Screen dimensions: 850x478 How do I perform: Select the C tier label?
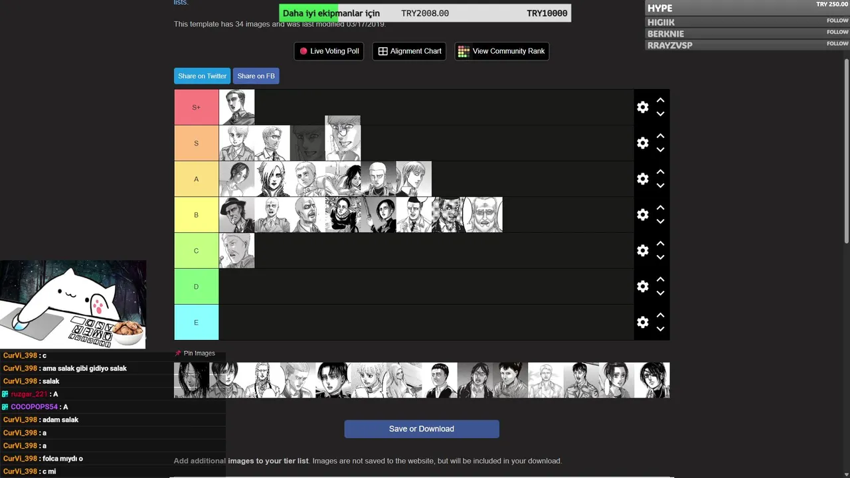(x=196, y=250)
